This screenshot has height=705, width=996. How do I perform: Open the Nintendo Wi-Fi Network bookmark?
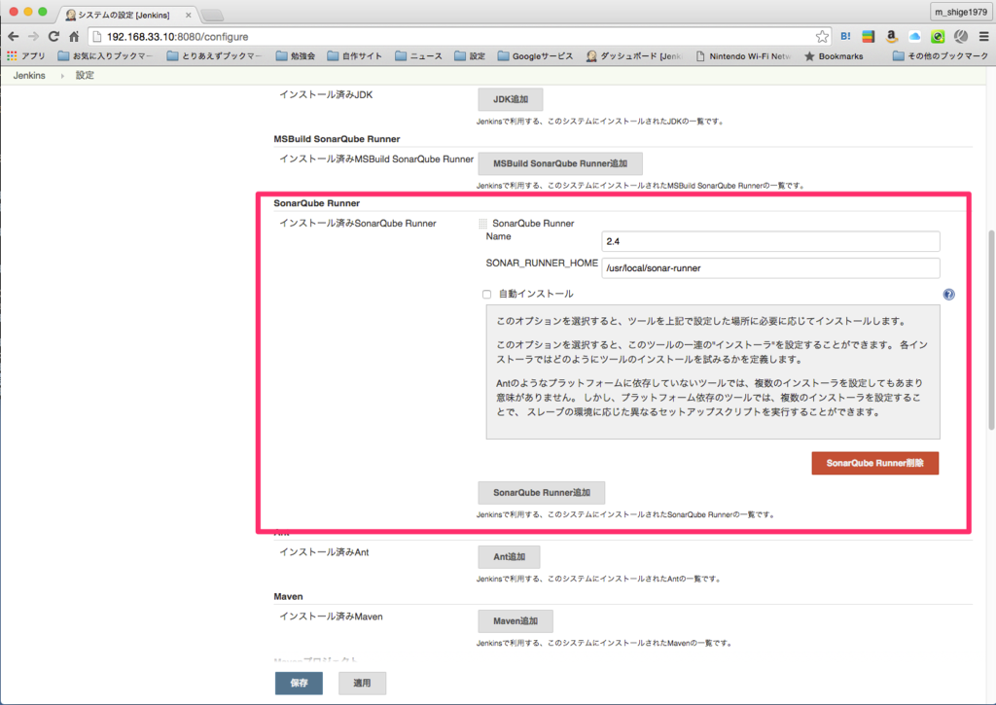743,55
